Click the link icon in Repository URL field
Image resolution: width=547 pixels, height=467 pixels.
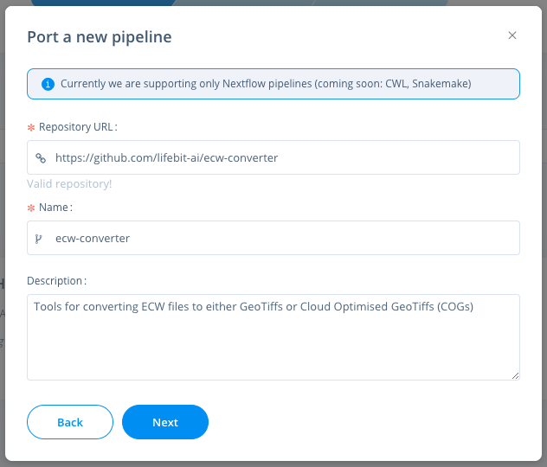(x=41, y=158)
